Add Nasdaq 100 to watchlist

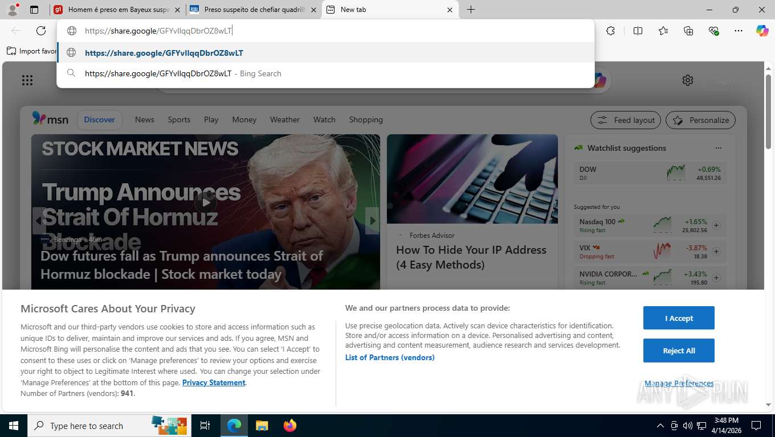[716, 225]
